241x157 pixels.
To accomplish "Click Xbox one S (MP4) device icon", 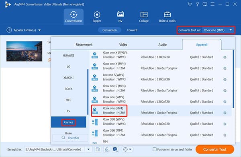I will coord(95,89).
